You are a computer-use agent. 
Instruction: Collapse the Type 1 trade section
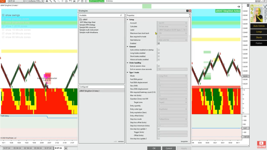click(x=128, y=73)
